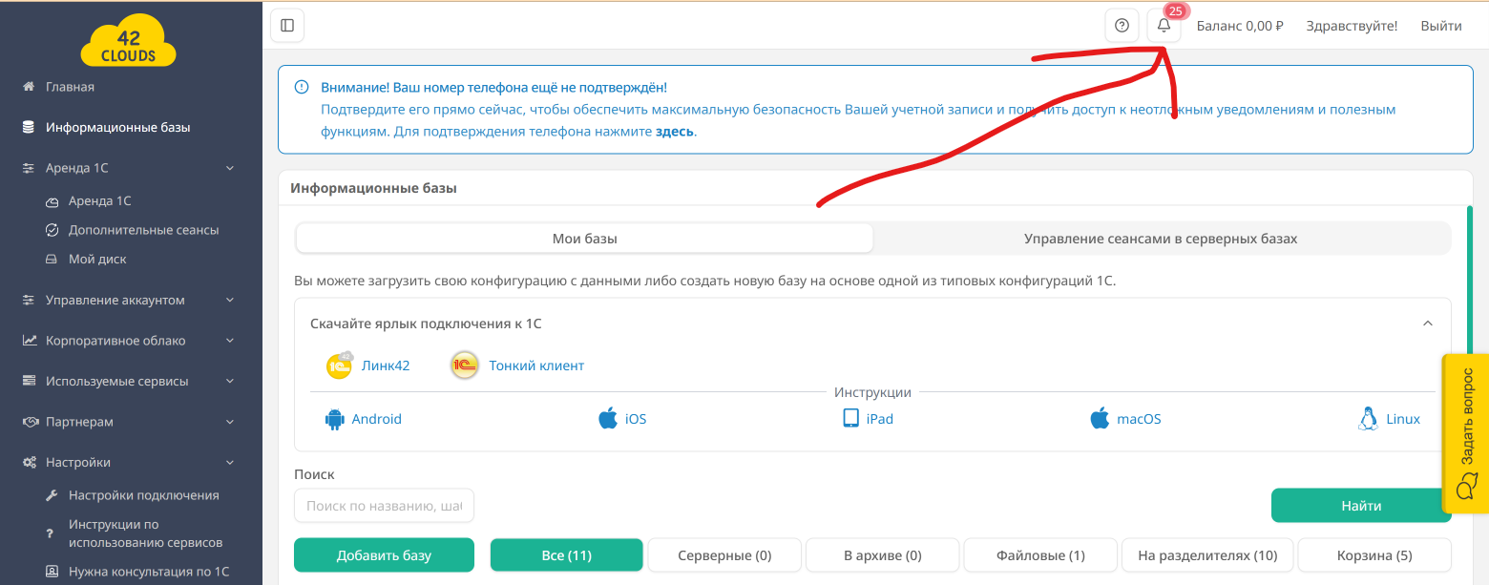Show Файловые (1) bases
This screenshot has width=1489, height=585.
[x=1040, y=555]
